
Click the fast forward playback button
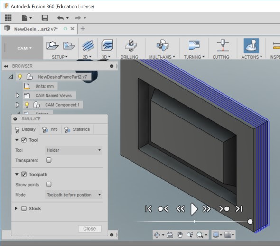pyautogui.click(x=206, y=209)
